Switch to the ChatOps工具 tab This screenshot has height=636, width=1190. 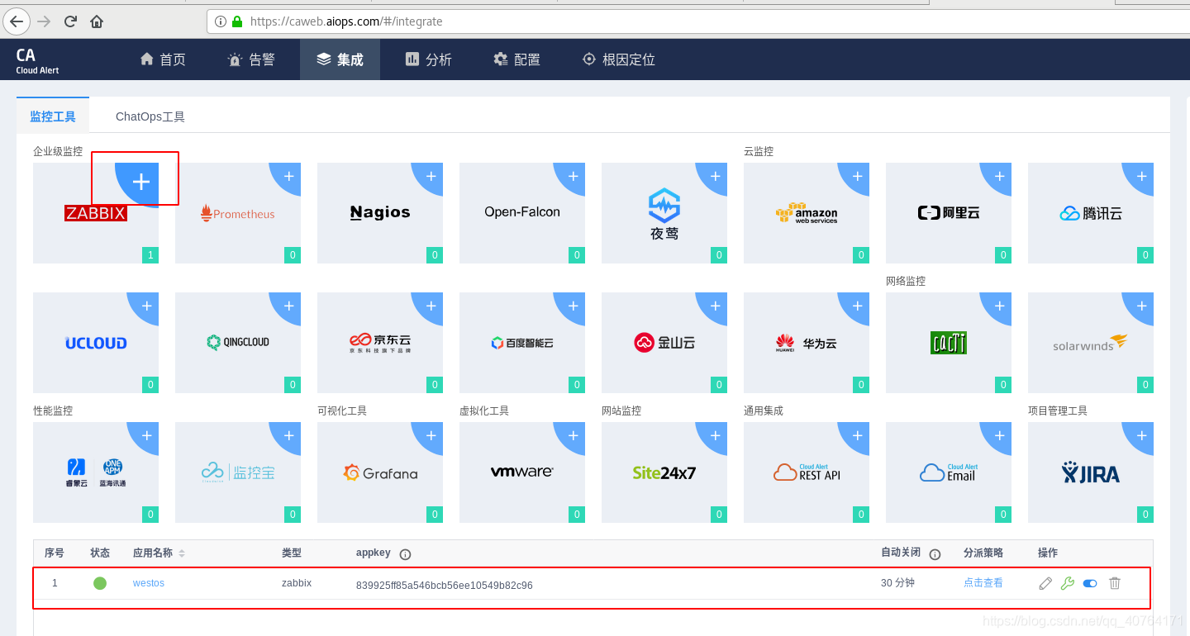point(150,116)
